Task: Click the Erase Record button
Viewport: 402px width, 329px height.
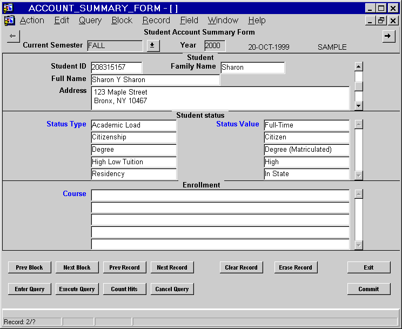Action: [296, 267]
